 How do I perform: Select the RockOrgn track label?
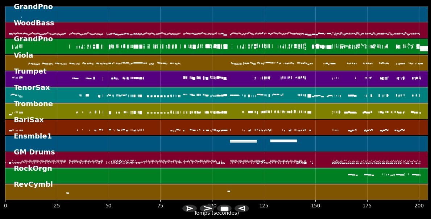(33, 169)
